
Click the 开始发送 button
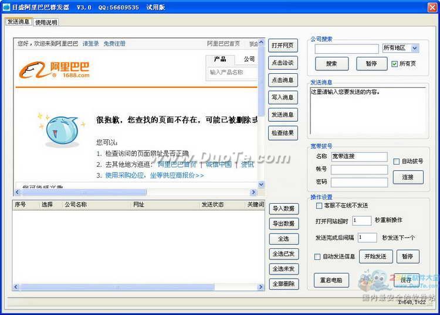tap(375, 256)
